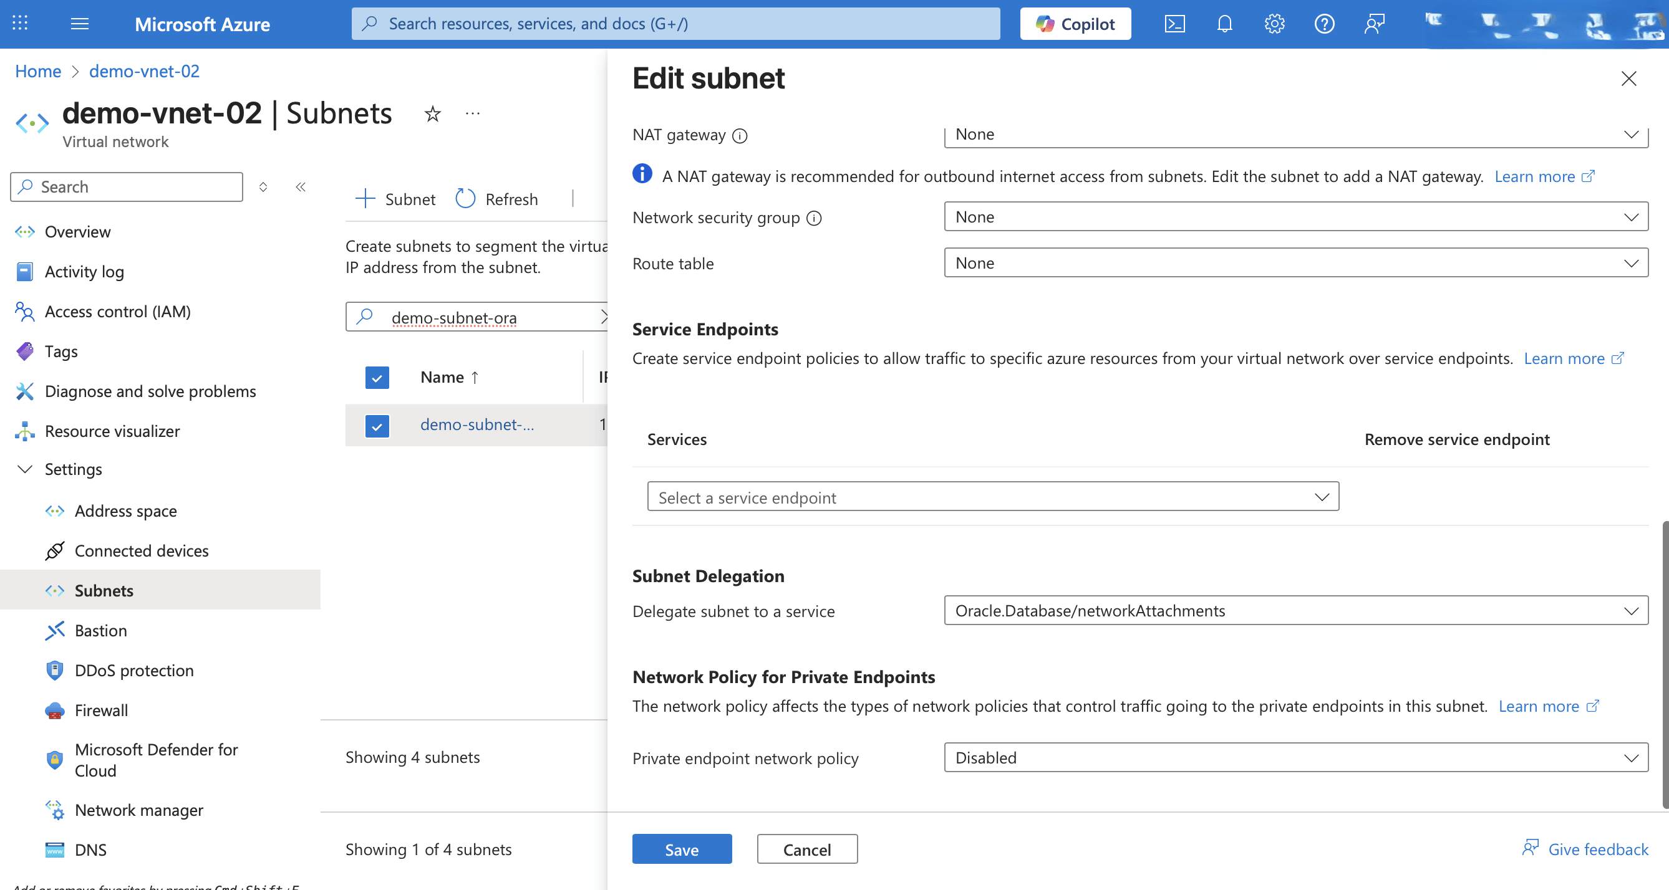Favorite demo-vnet-02 with the star icon
Image resolution: width=1669 pixels, height=890 pixels.
432,114
